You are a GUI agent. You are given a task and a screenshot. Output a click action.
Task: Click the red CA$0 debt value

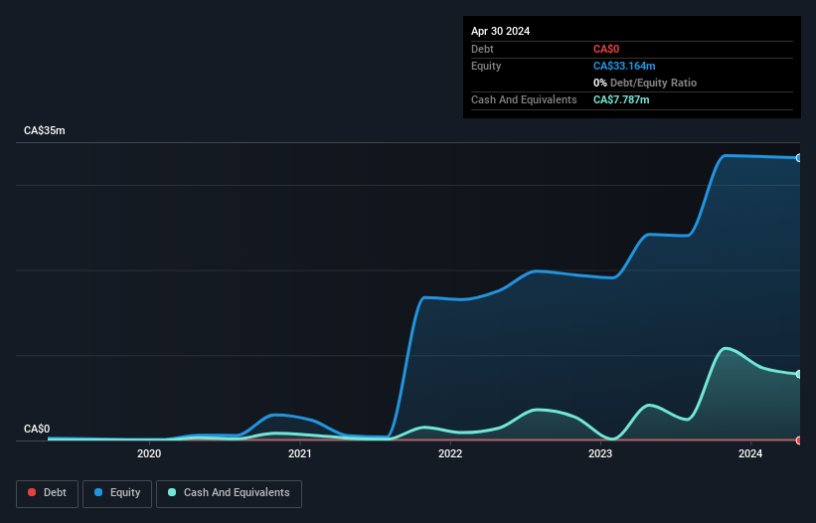pos(606,49)
